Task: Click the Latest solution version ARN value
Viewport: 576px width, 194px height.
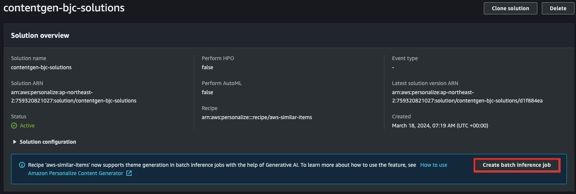Action: (467, 96)
